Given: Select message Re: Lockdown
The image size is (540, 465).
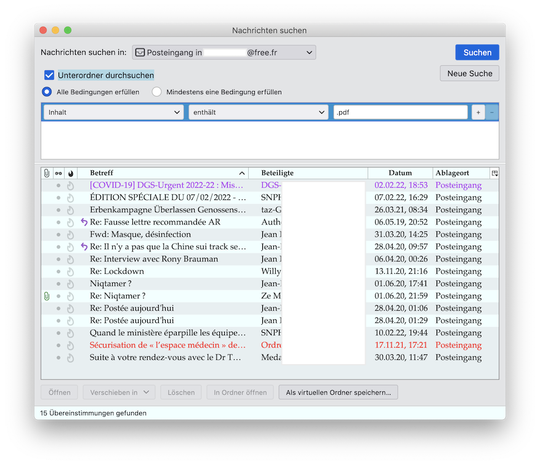Looking at the screenshot, I should 270,271.
